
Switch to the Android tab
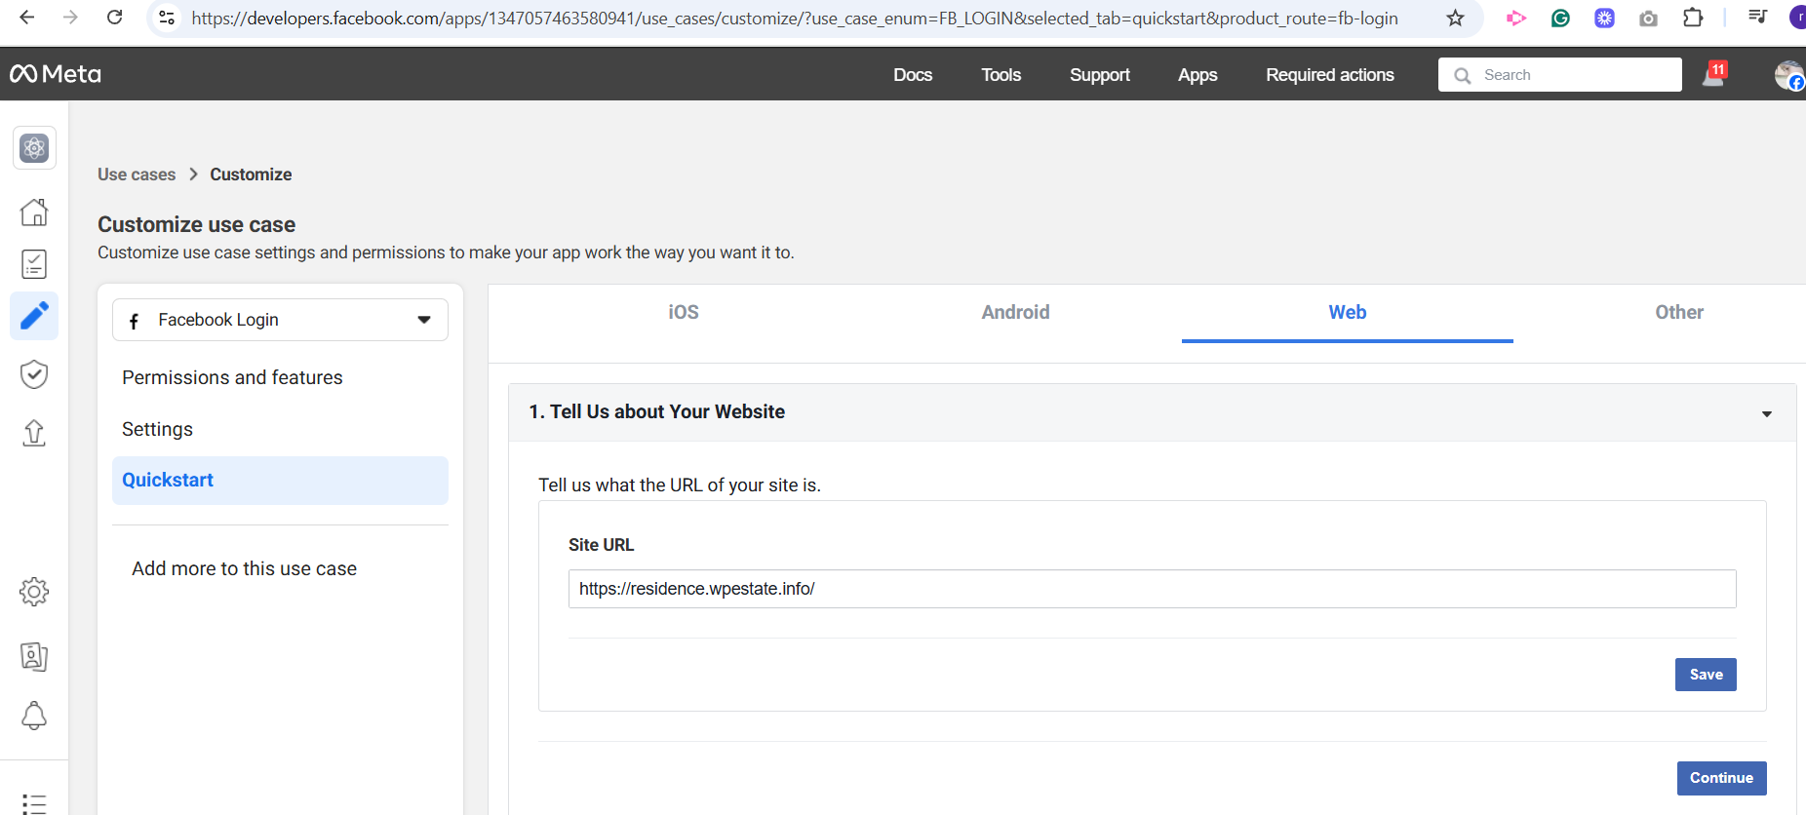[1015, 313]
